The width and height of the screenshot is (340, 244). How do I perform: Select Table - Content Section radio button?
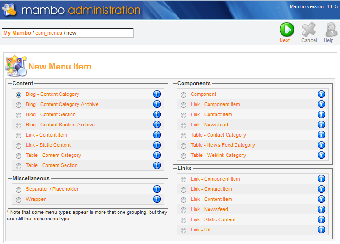pyautogui.click(x=19, y=166)
